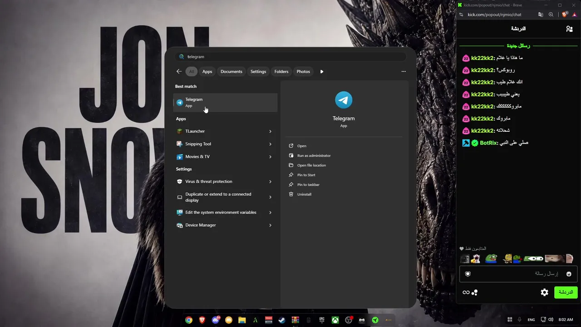Screen dimensions: 581x327
Task: Click the channel points bubbles icon
Action: pyautogui.click(x=475, y=292)
